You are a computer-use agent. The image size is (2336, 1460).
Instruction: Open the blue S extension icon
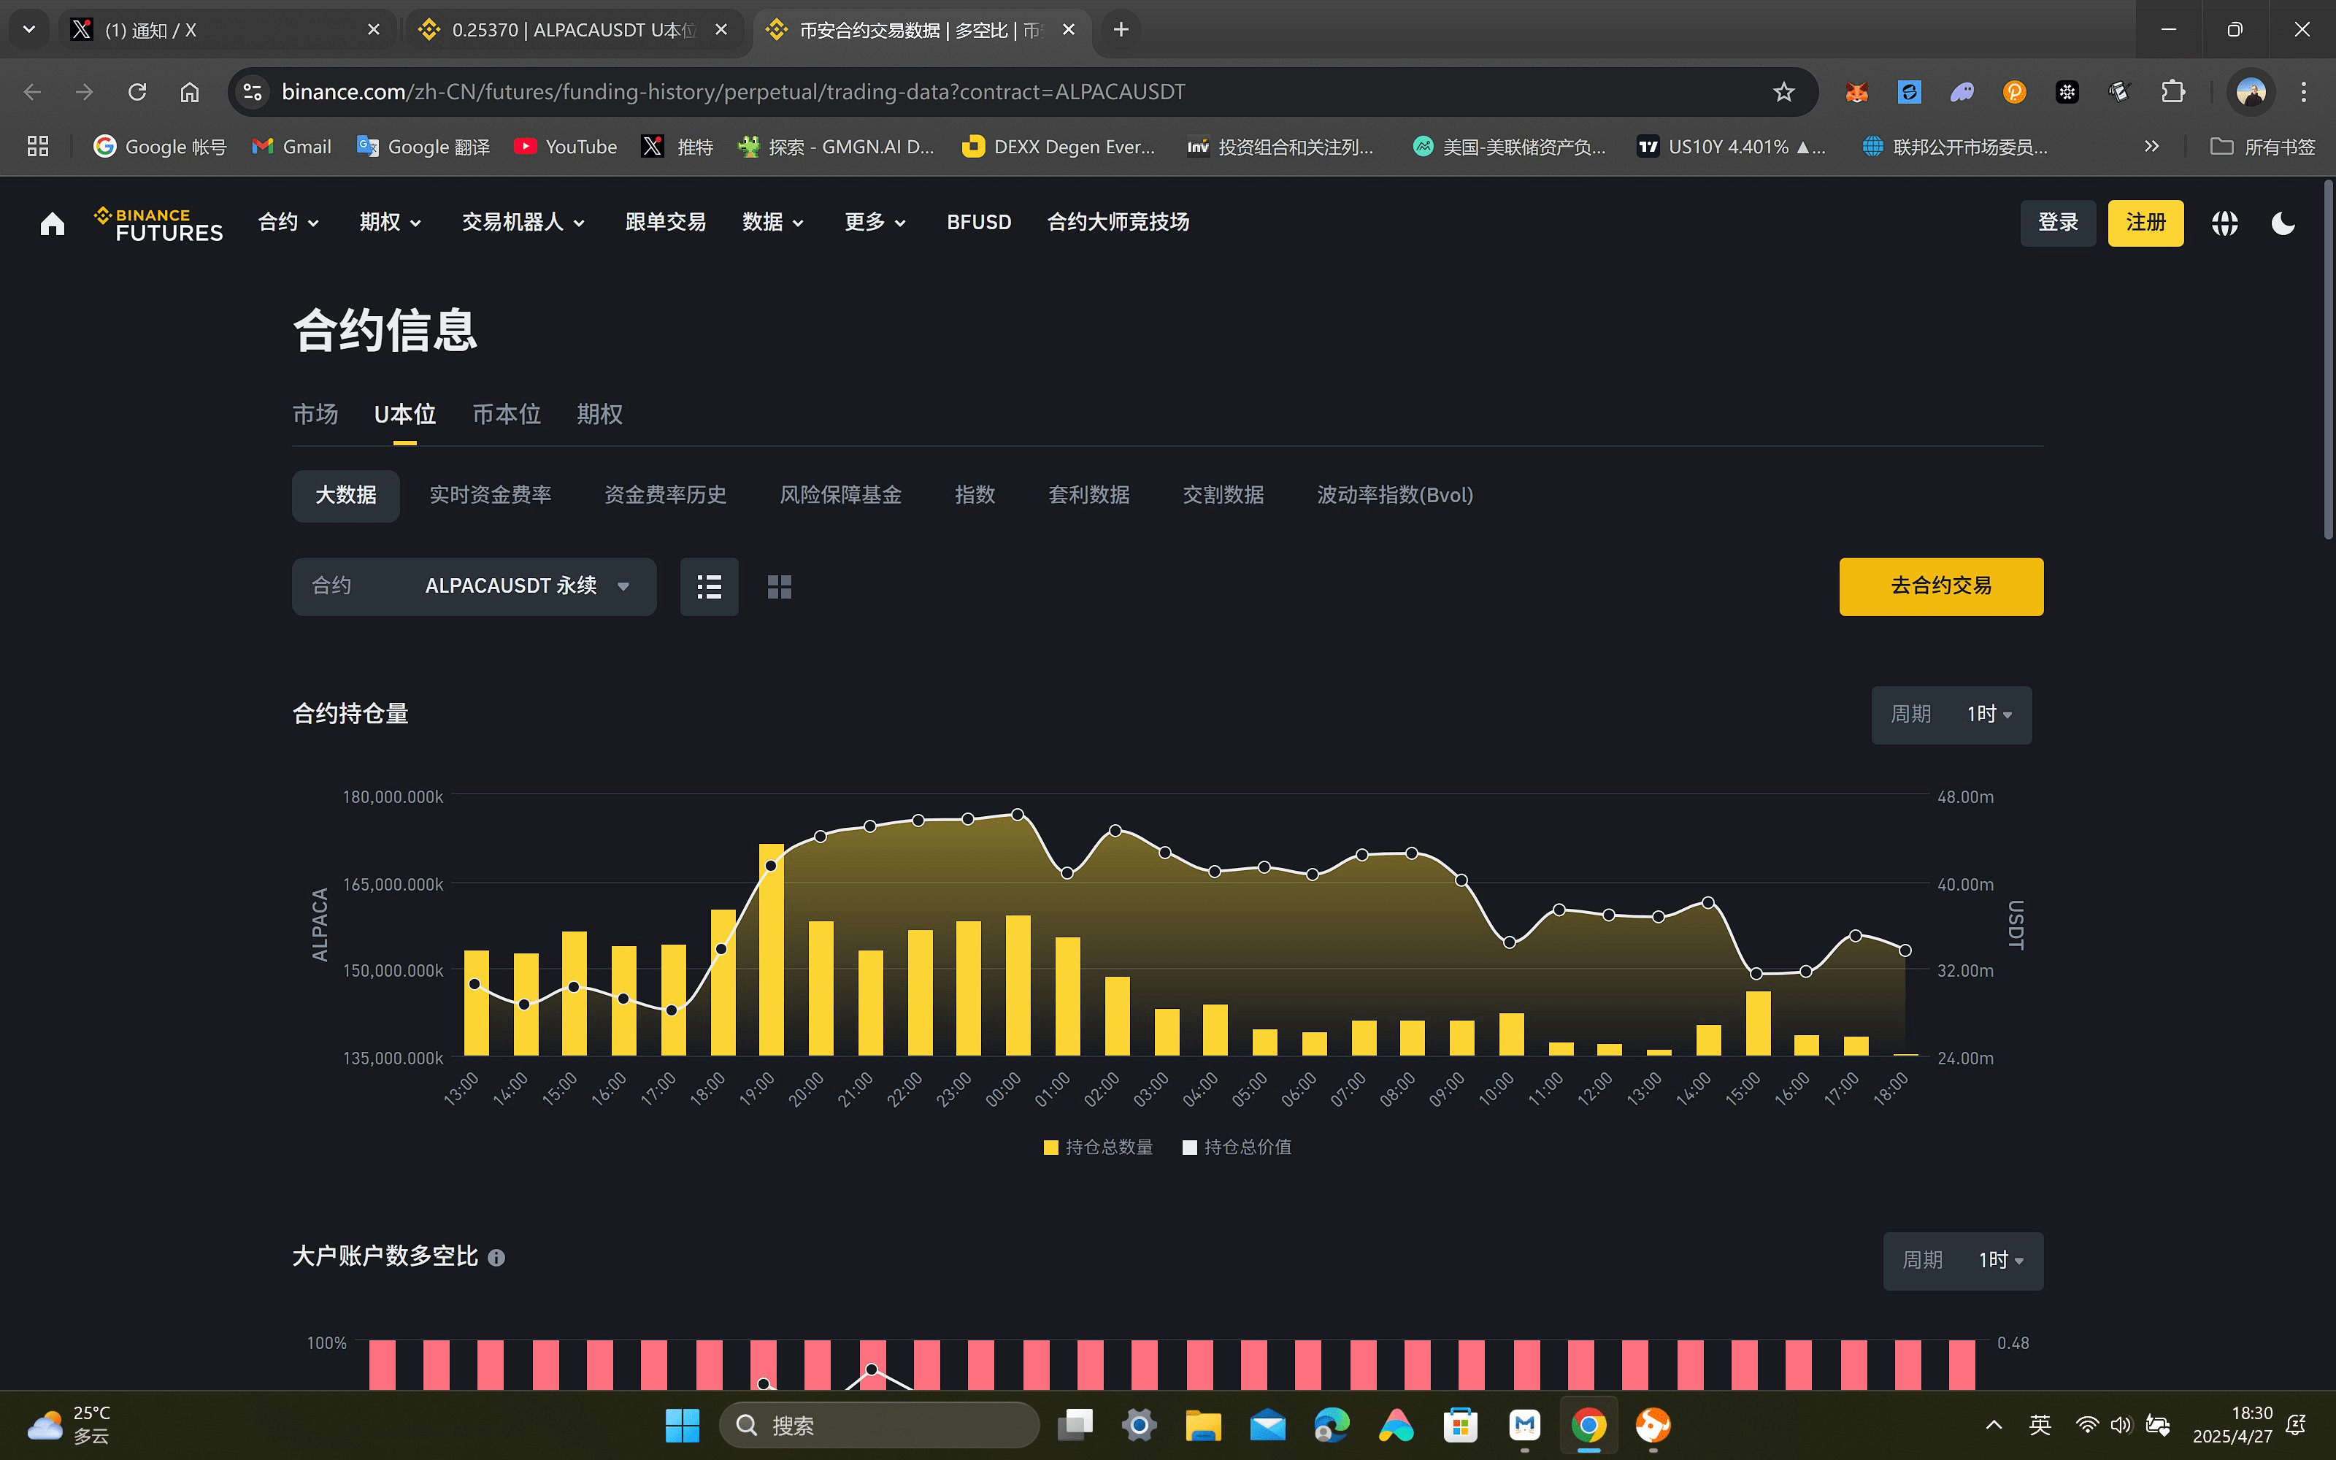coord(1910,92)
